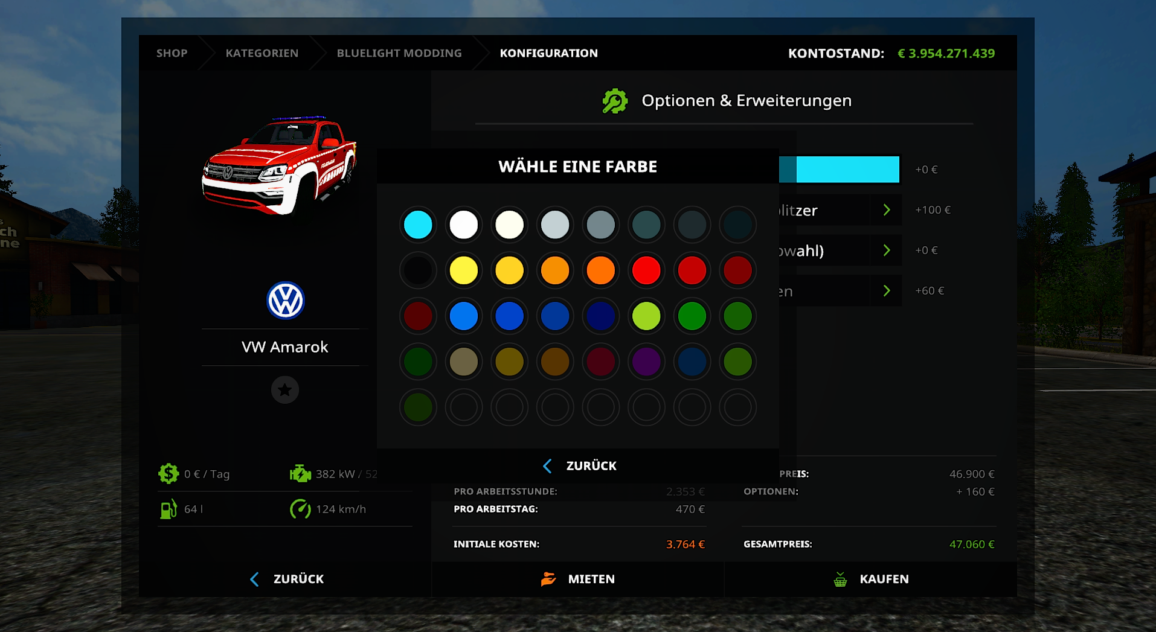1156x632 pixels.
Task: Click the Optionen & Erweiterungen heading
Action: (x=747, y=101)
